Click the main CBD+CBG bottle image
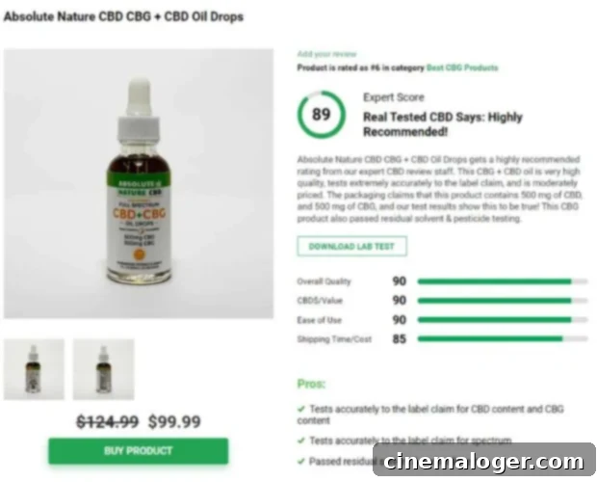The image size is (597, 482). (x=139, y=183)
